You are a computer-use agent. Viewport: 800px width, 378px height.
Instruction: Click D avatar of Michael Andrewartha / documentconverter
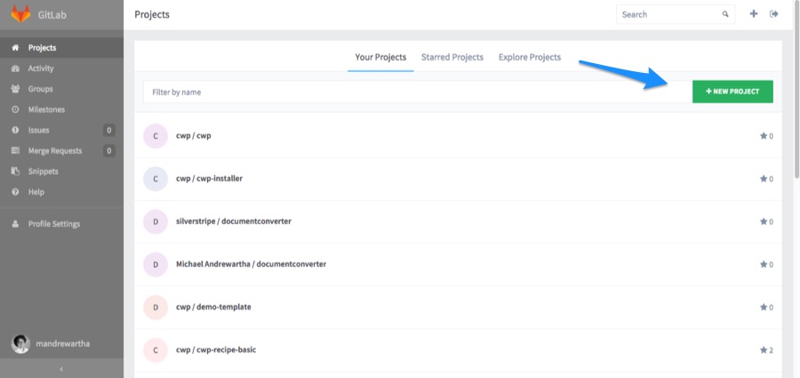click(x=156, y=265)
